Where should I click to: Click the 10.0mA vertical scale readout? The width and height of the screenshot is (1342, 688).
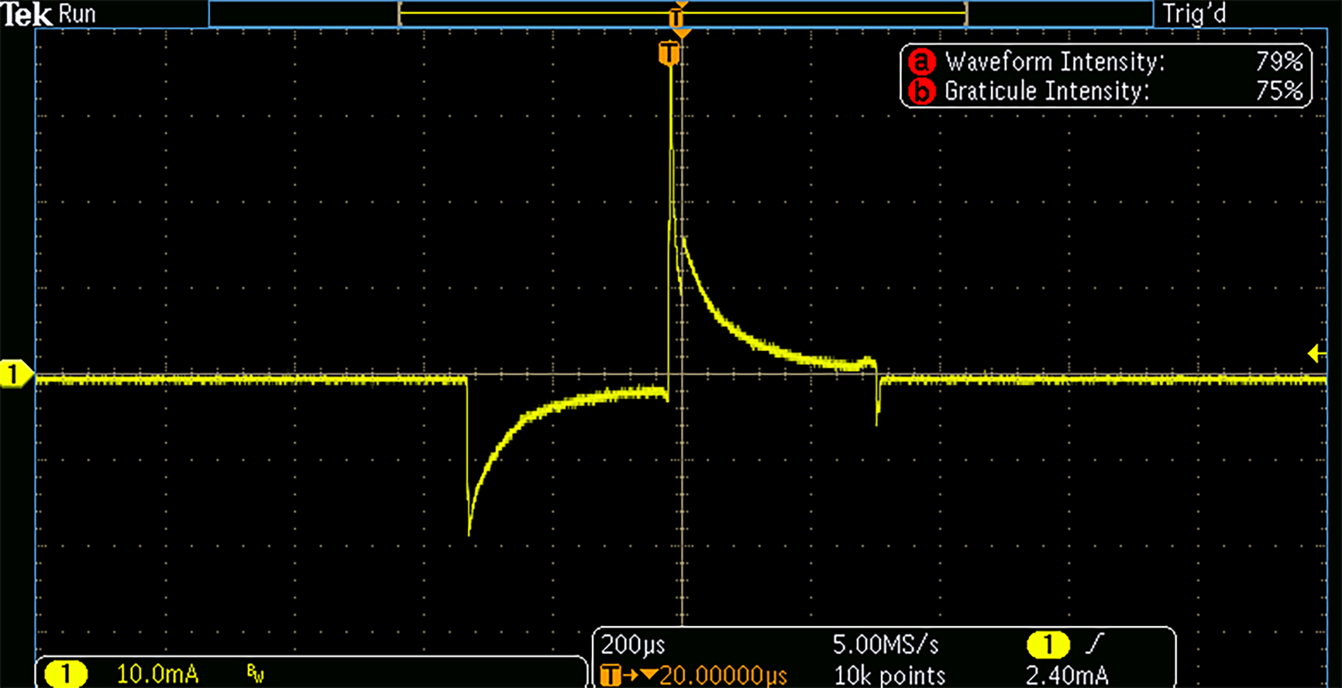pyautogui.click(x=157, y=675)
